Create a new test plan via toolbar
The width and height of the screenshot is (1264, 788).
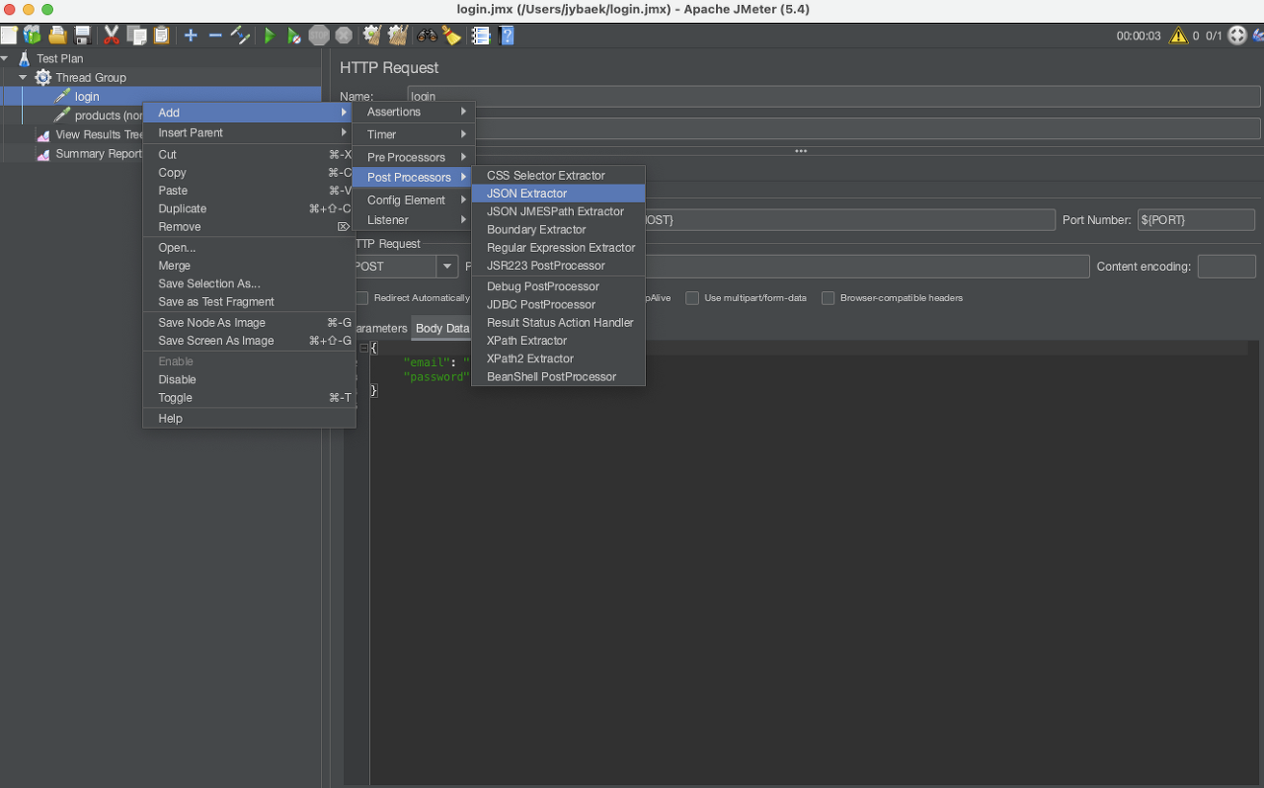(x=8, y=36)
